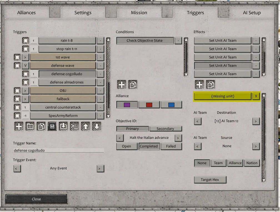This screenshot has height=212, width=280.
Task: Move selected trigger up arrow icon
Action: pos(86,127)
